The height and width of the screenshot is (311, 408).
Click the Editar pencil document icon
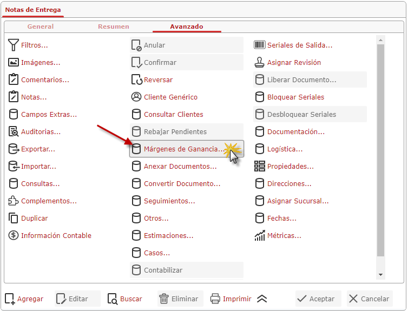pos(61,299)
